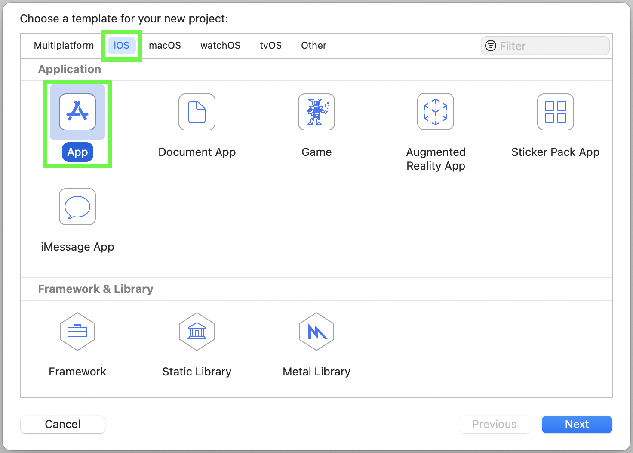Select Augmented Reality App template icon
633x453 pixels.
pyautogui.click(x=436, y=112)
